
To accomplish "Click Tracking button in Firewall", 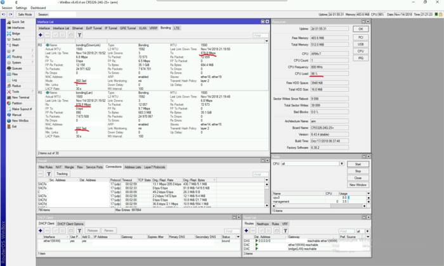I will (62, 174).
